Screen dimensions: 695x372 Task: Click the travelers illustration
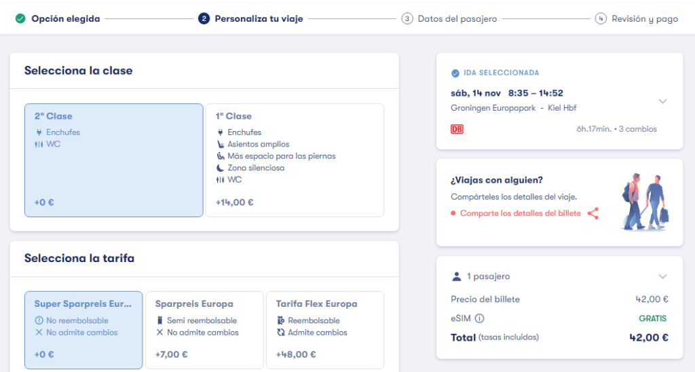[x=645, y=202]
